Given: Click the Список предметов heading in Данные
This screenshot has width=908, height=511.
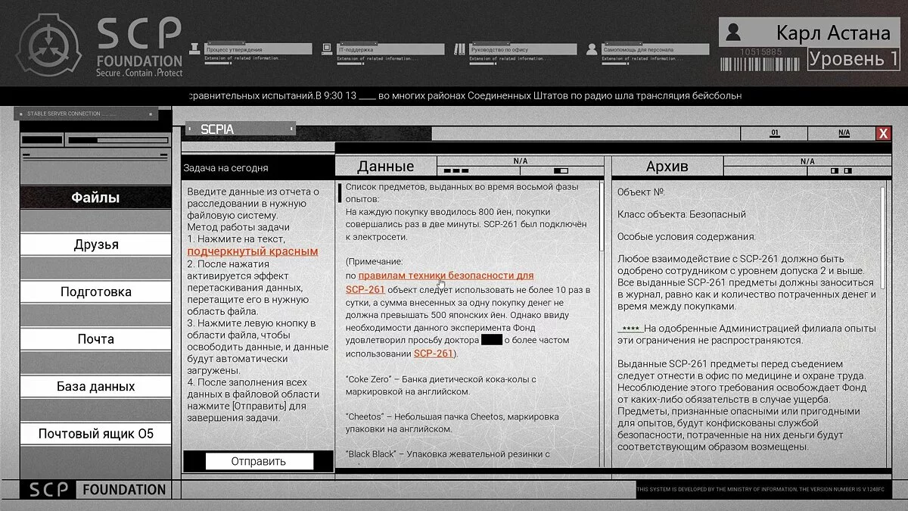Looking at the screenshot, I should pos(462,192).
